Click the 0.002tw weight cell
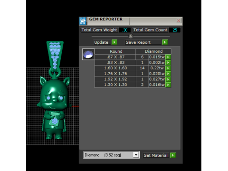This screenshot has width=228, height=171. click(x=157, y=63)
